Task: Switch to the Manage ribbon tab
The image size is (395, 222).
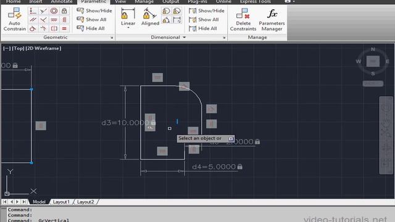Action: coord(144,2)
